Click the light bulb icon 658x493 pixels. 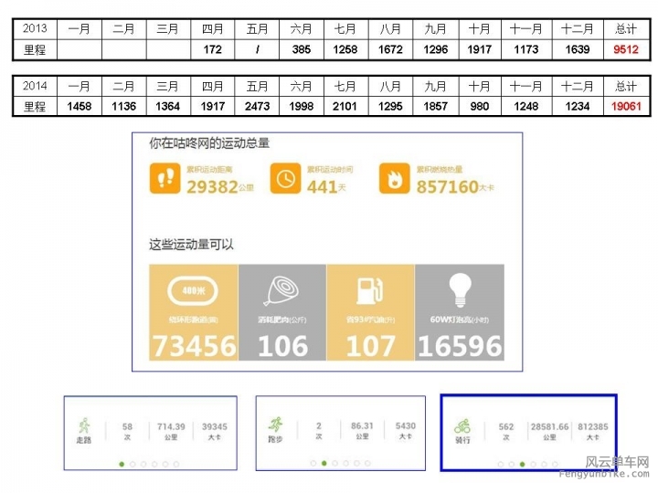(459, 291)
